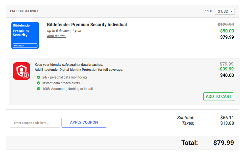Click the -$50.00 discount on Premium Security

tap(226, 31)
